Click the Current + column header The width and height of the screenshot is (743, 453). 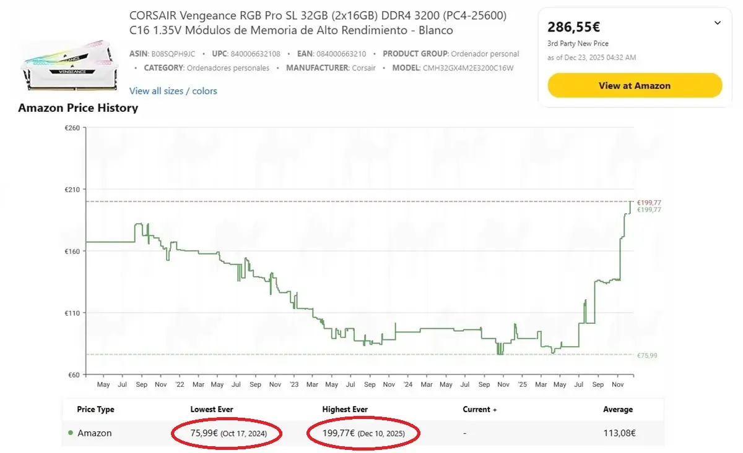click(x=479, y=409)
